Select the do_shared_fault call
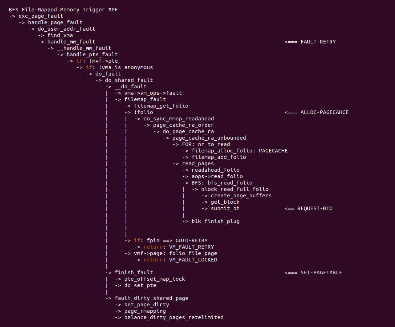Image resolution: width=395 pixels, height=327 pixels. pos(129,80)
